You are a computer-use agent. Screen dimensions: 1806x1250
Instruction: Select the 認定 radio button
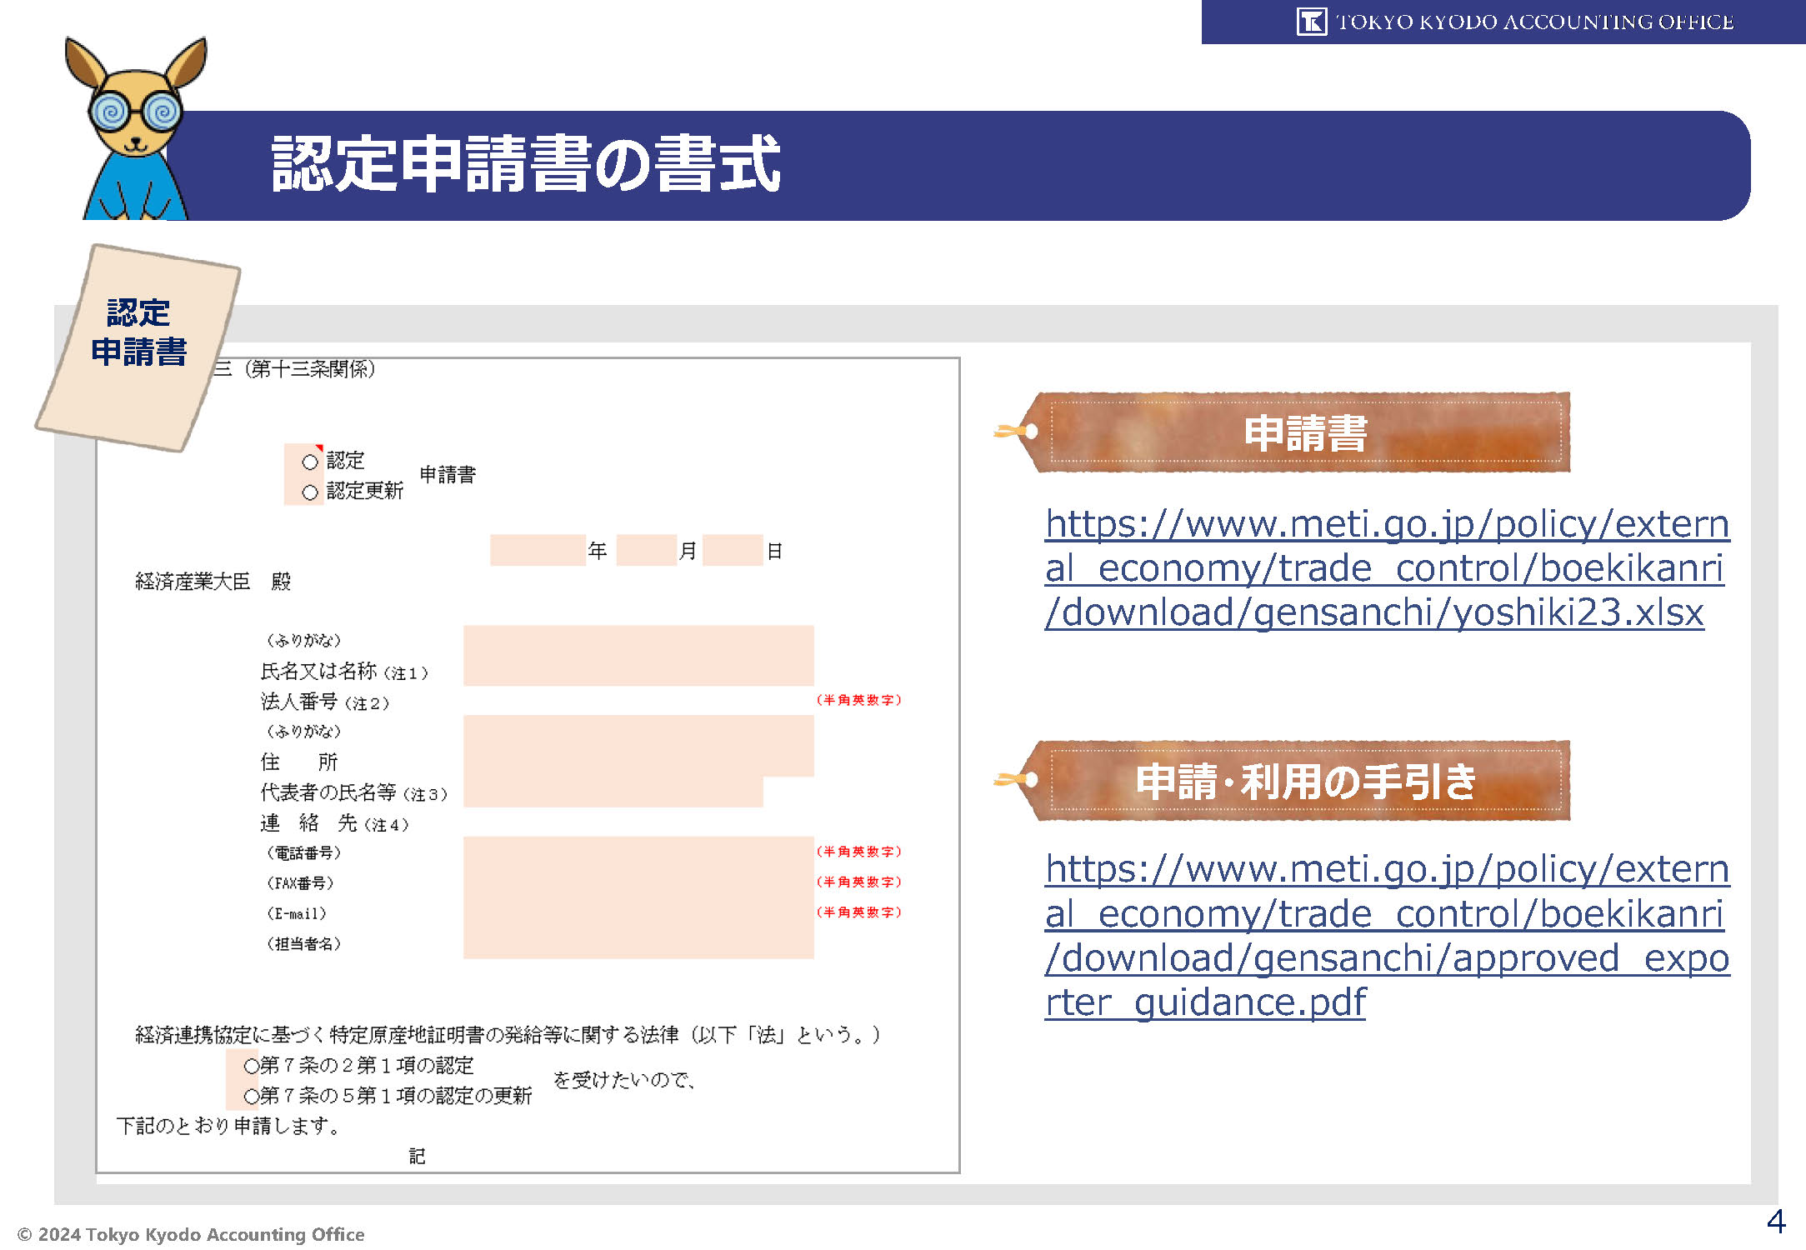tap(310, 462)
